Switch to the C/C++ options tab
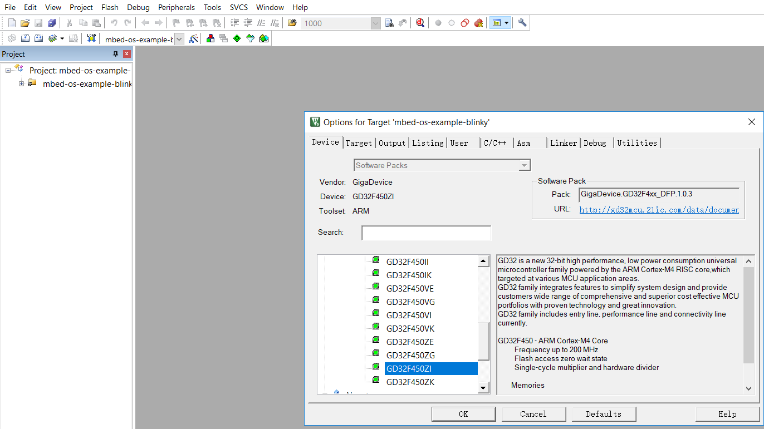The height and width of the screenshot is (429, 764). (494, 143)
